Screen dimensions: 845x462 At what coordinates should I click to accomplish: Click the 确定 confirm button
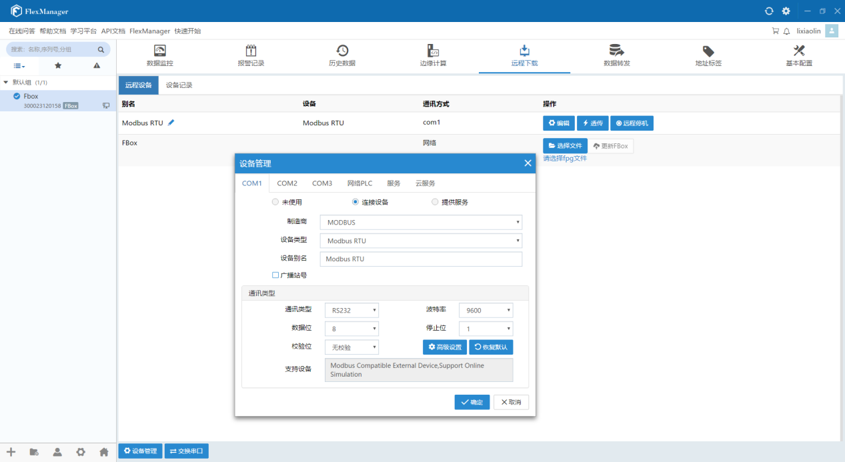[472, 402]
